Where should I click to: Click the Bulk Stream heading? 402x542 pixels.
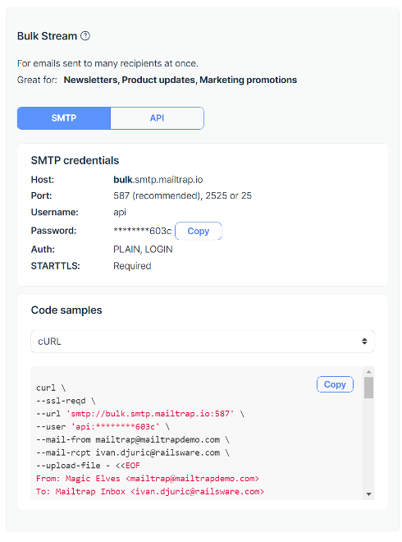47,36
